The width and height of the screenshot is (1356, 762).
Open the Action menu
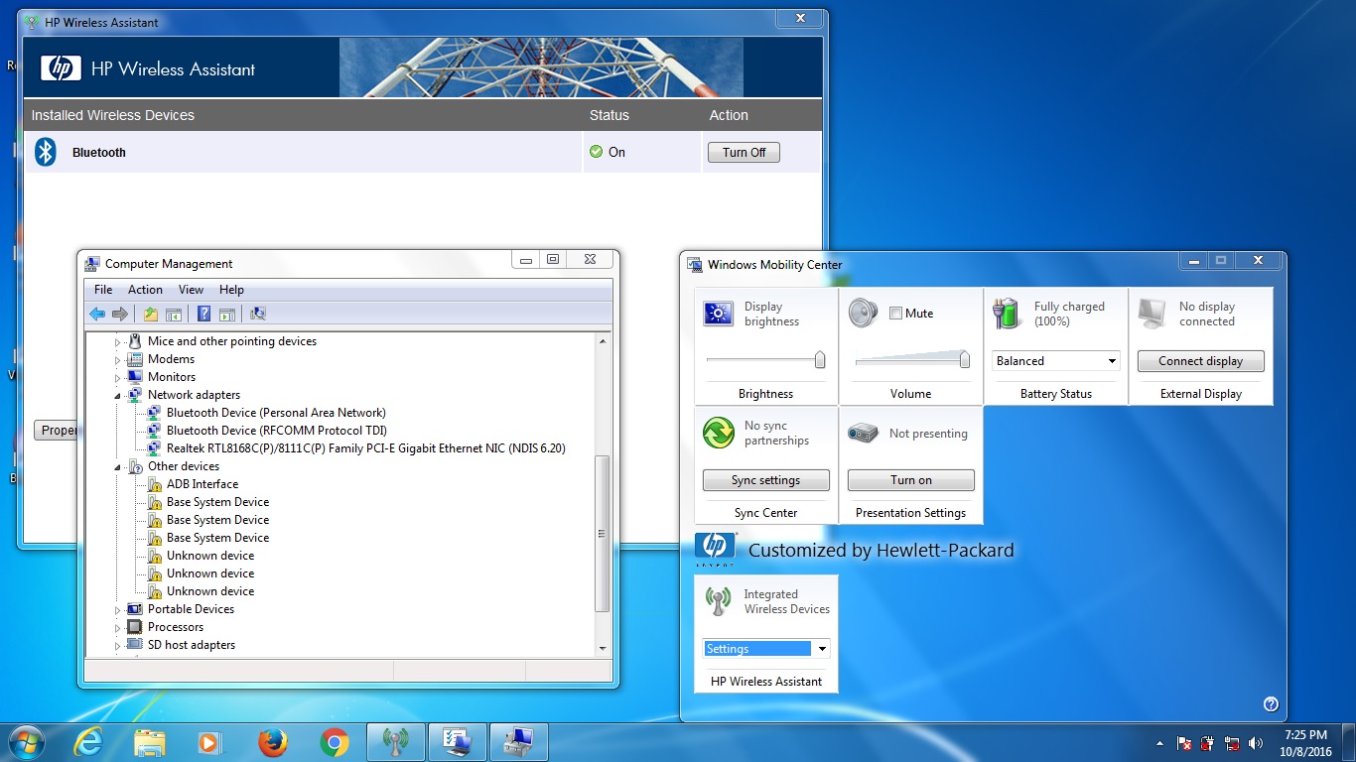pos(145,290)
